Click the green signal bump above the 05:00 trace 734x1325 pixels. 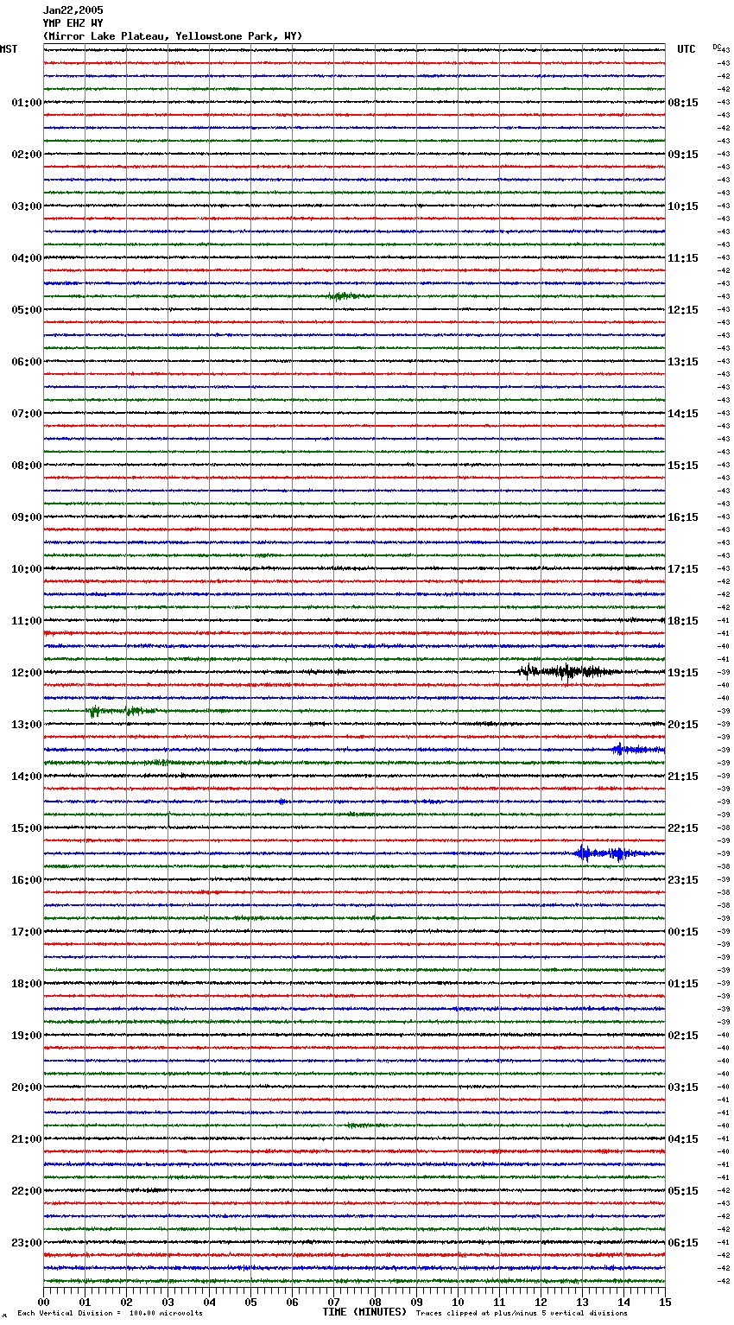pyautogui.click(x=348, y=296)
